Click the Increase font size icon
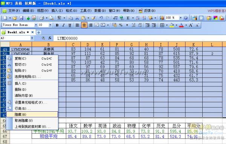226x144 pixels. 191,25
